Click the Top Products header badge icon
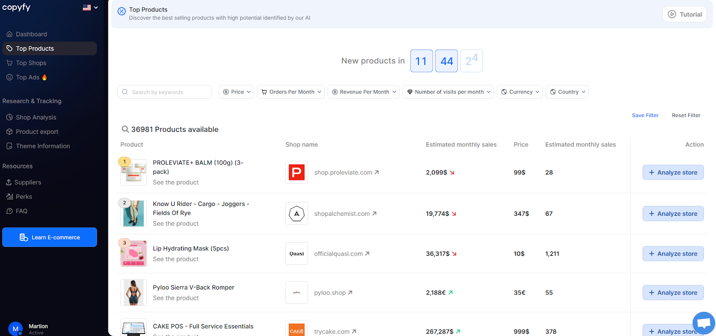 122,11
